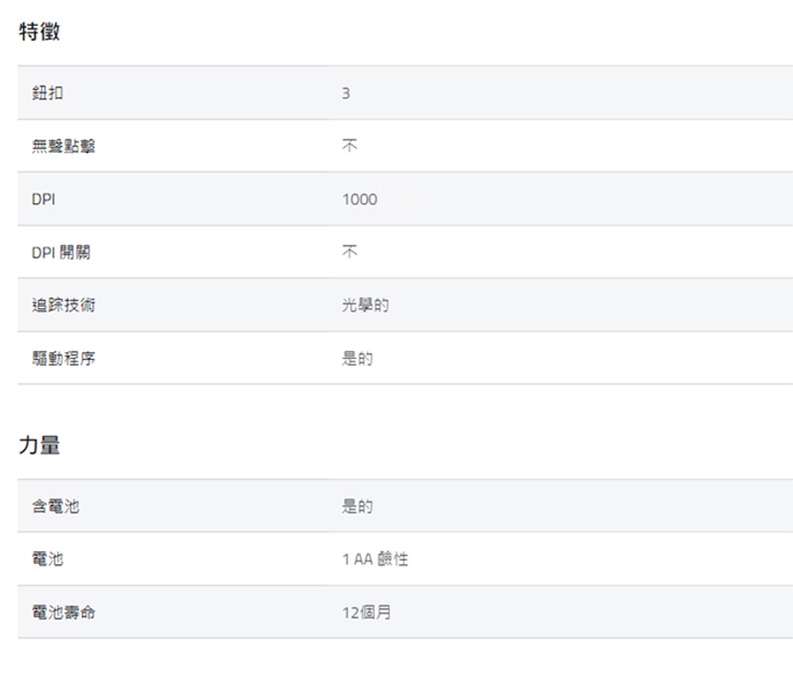
Task: Select the 12個月 battery life value
Action: click(x=367, y=613)
